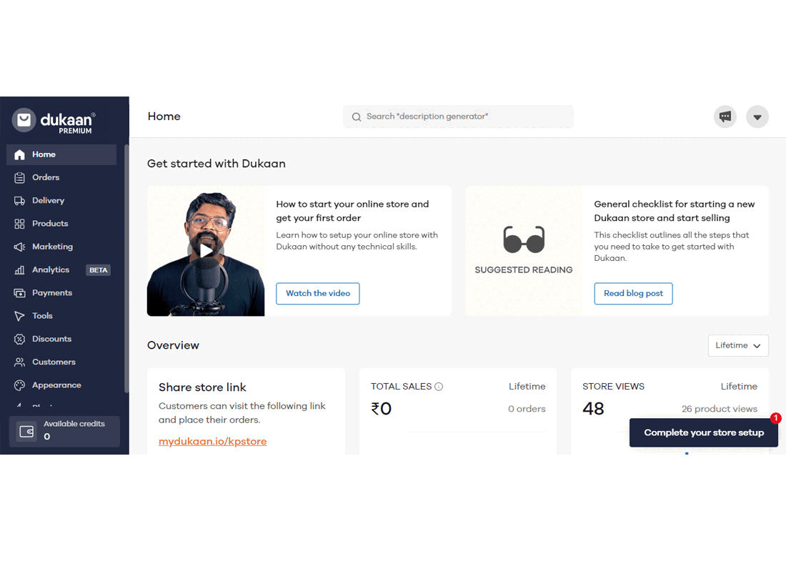
Task: Open the Lifetime period dropdown
Action: click(x=738, y=345)
